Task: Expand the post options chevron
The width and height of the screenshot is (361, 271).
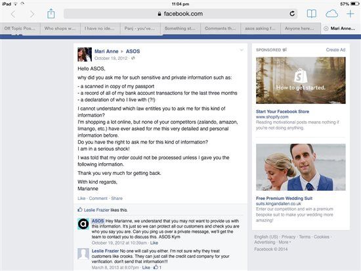Action: 242,50
